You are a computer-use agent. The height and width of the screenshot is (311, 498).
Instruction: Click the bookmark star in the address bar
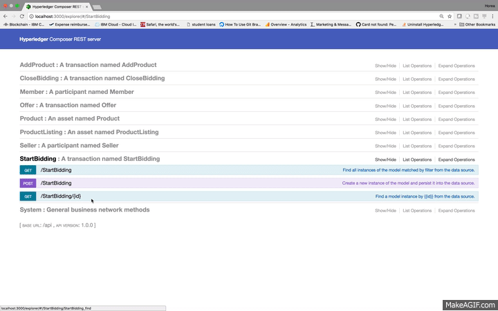pos(450,15)
